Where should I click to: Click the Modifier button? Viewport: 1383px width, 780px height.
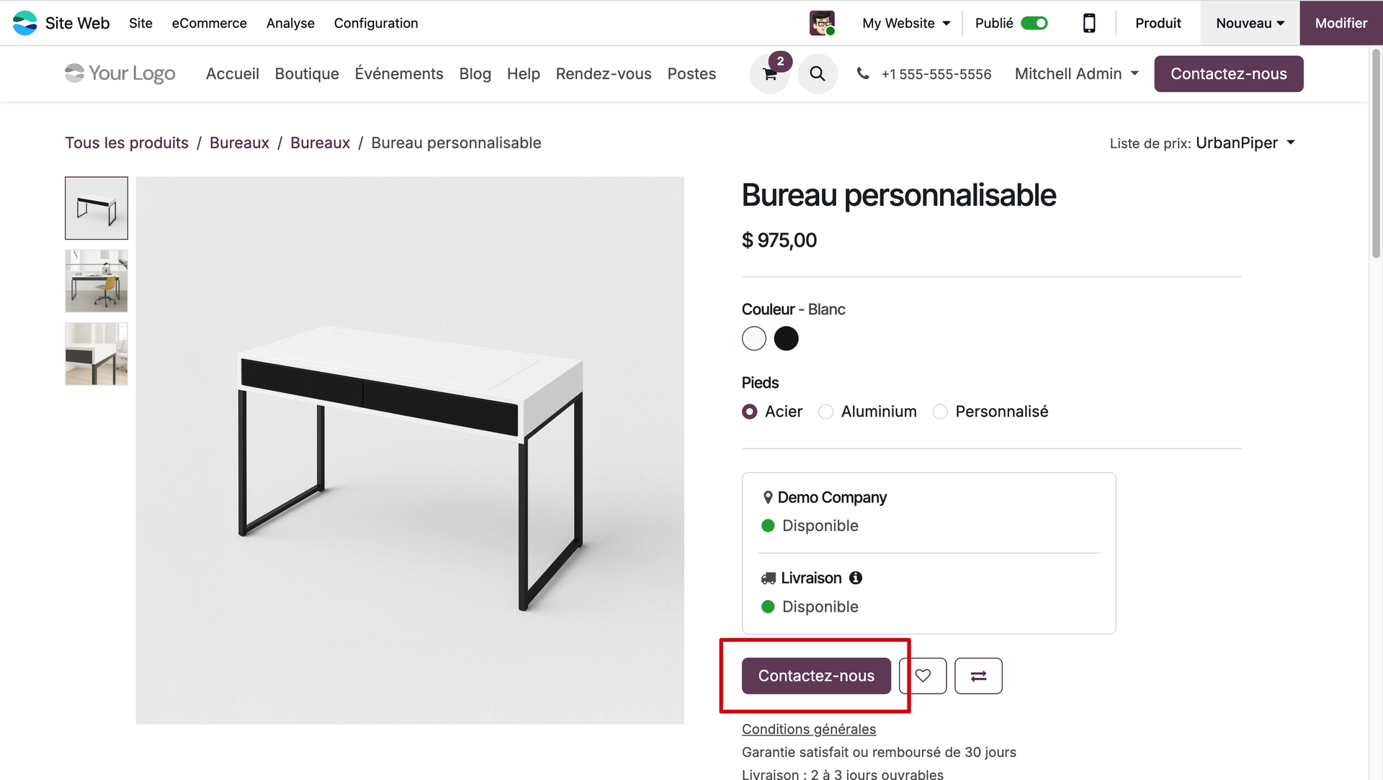pos(1341,23)
